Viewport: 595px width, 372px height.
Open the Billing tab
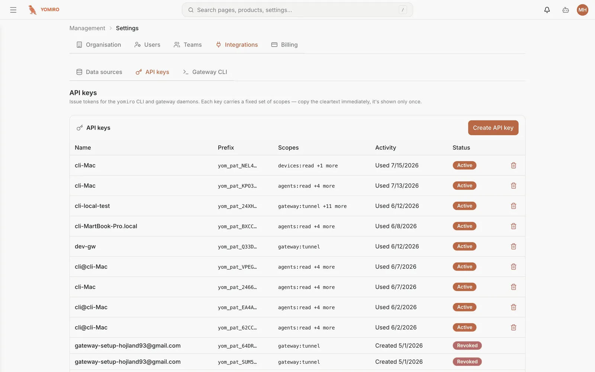coord(284,45)
